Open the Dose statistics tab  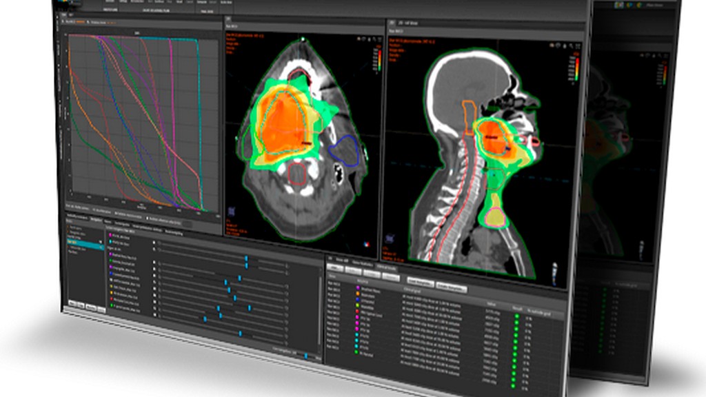point(362,263)
